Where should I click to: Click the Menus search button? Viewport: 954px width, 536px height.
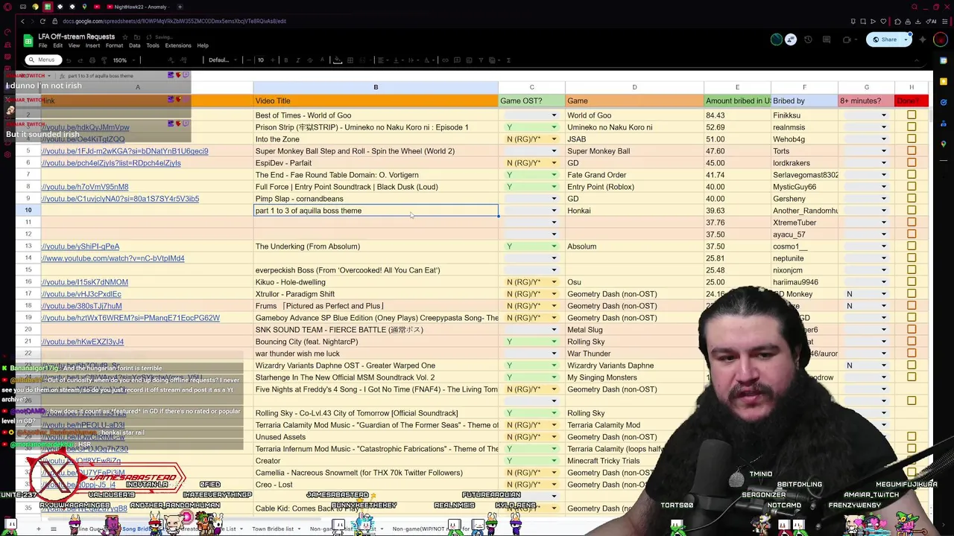(42, 60)
